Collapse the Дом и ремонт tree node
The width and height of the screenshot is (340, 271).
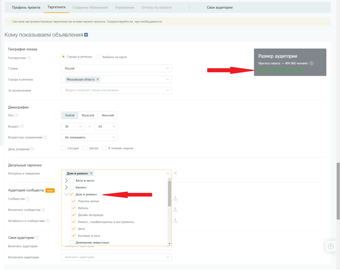click(66, 194)
